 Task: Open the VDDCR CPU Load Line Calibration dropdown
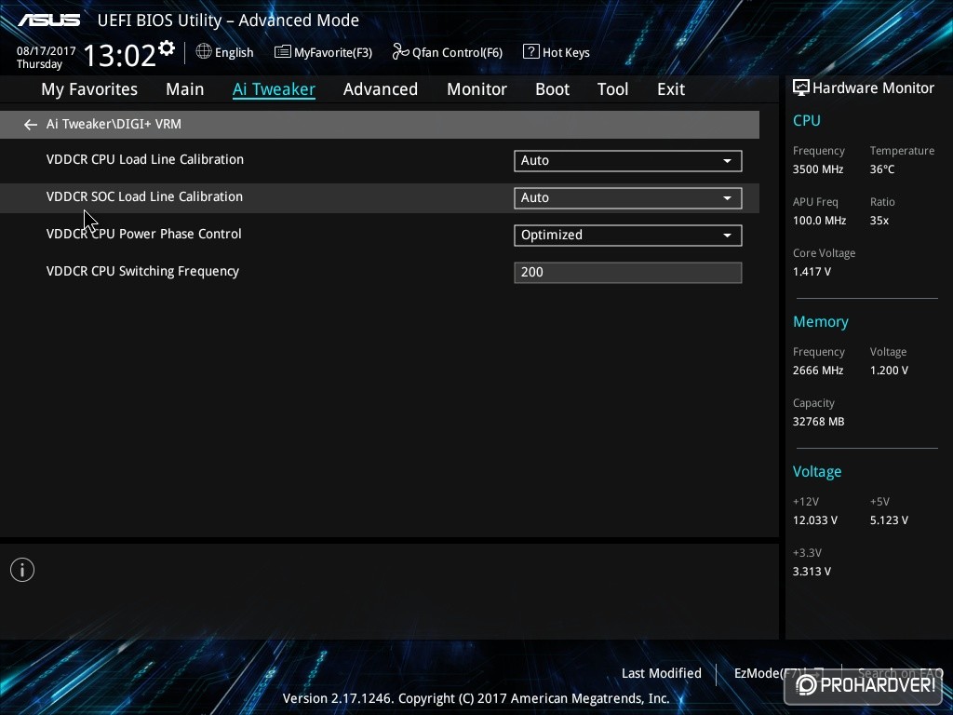coord(628,160)
